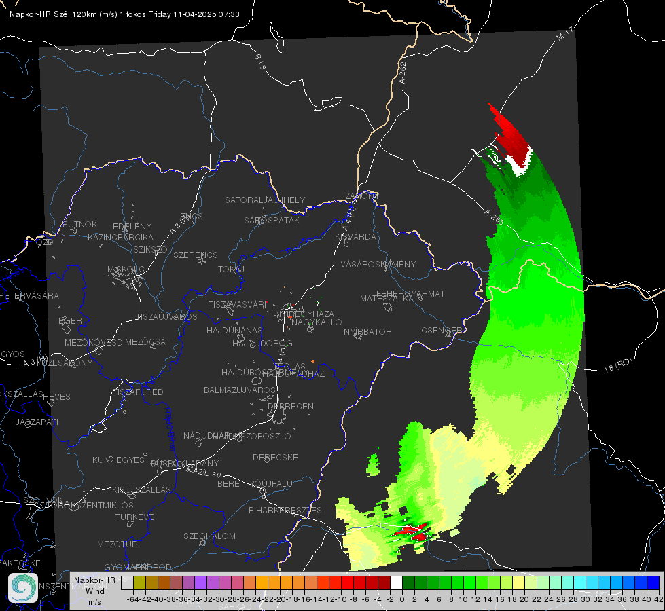Click the PETERVASARA town label
665x611 pixels.
tap(30, 296)
